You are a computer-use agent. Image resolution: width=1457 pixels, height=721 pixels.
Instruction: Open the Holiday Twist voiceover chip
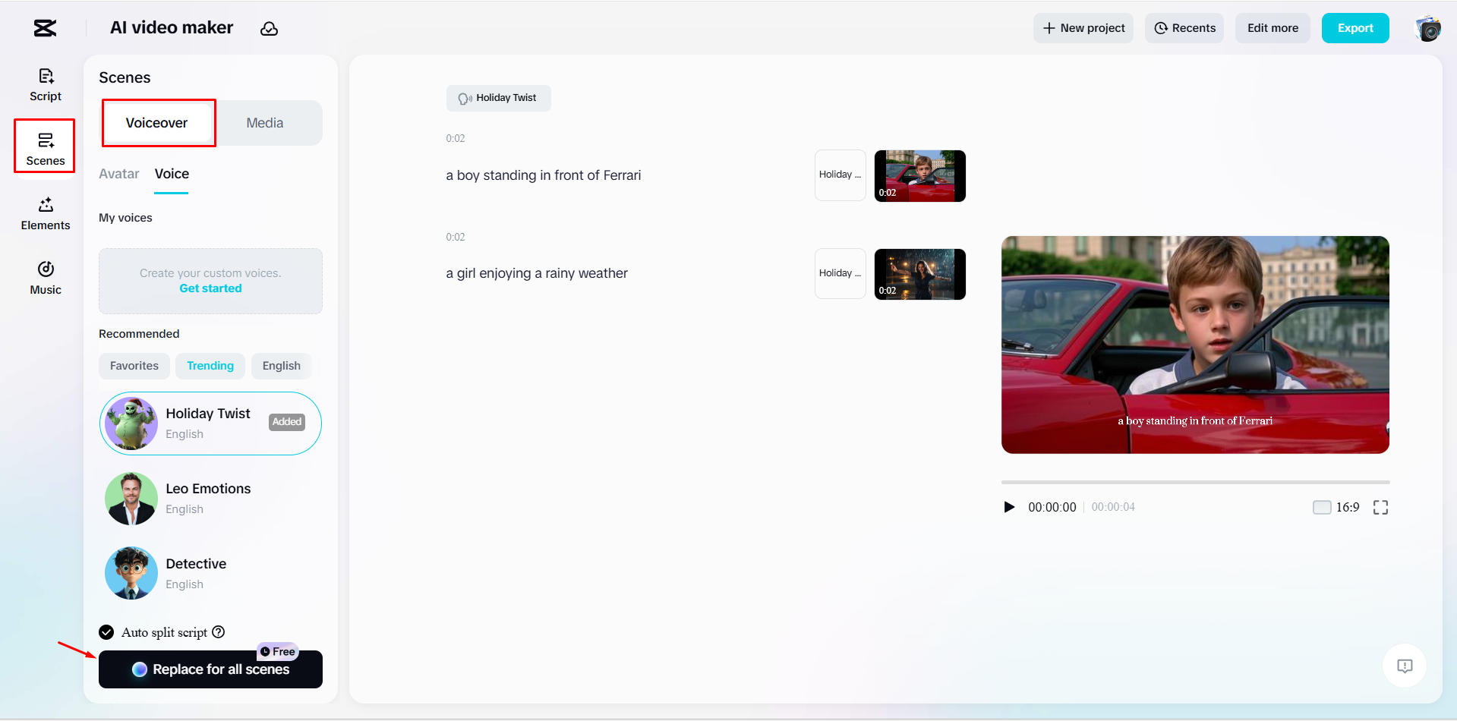tap(498, 98)
